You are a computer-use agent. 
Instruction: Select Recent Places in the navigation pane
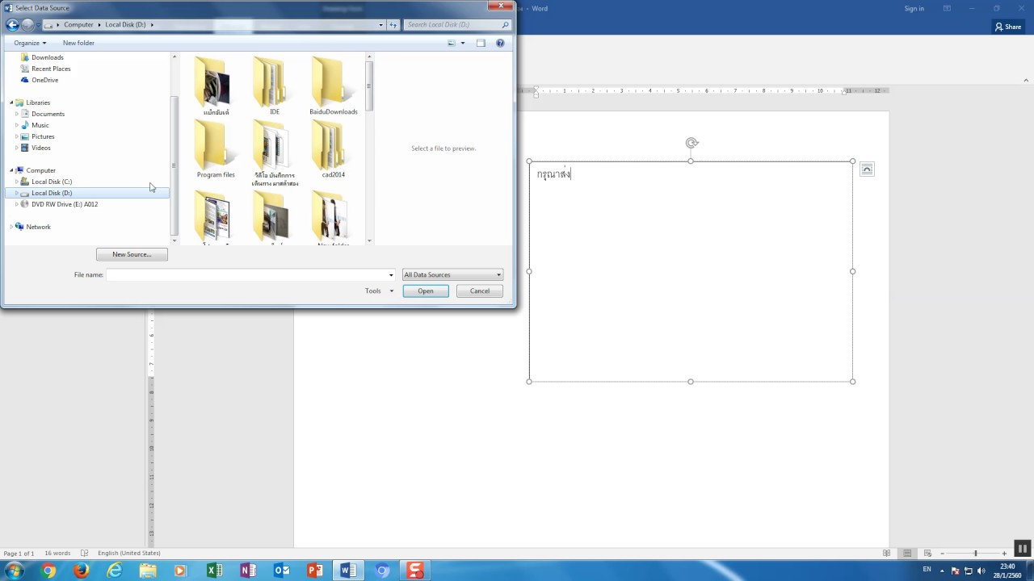tap(51, 69)
